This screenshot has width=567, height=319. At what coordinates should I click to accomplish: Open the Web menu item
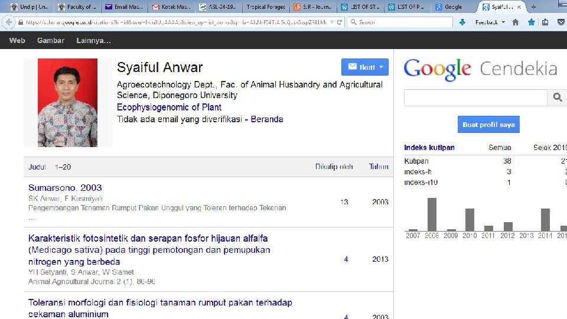(17, 41)
